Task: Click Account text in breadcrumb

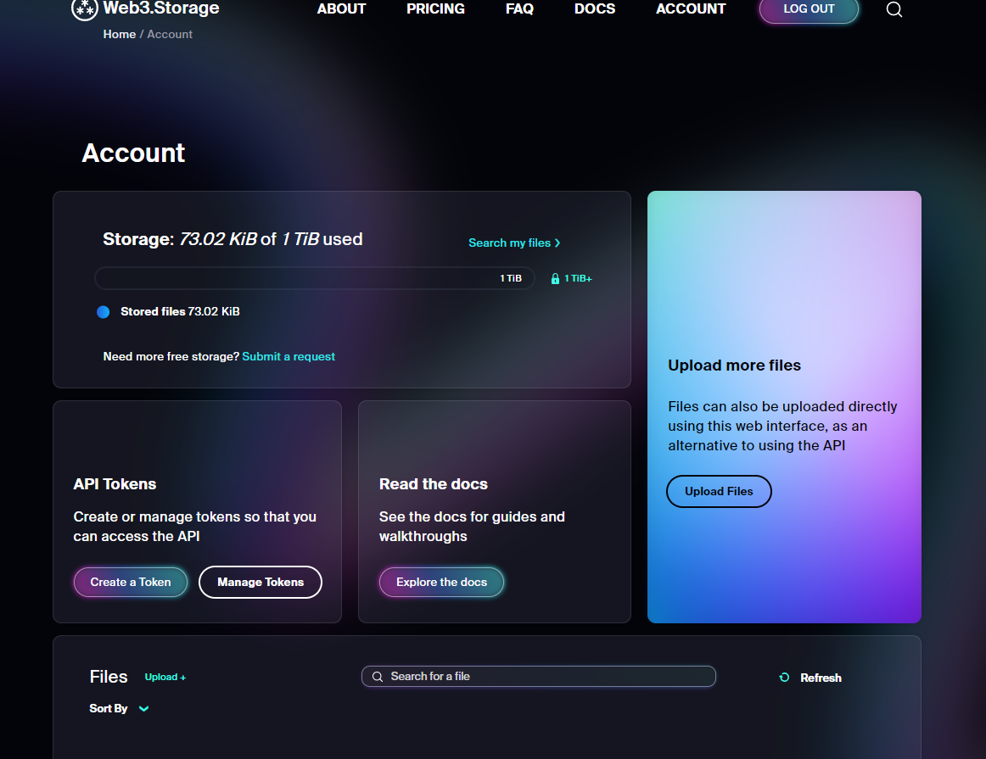Action: (x=170, y=34)
